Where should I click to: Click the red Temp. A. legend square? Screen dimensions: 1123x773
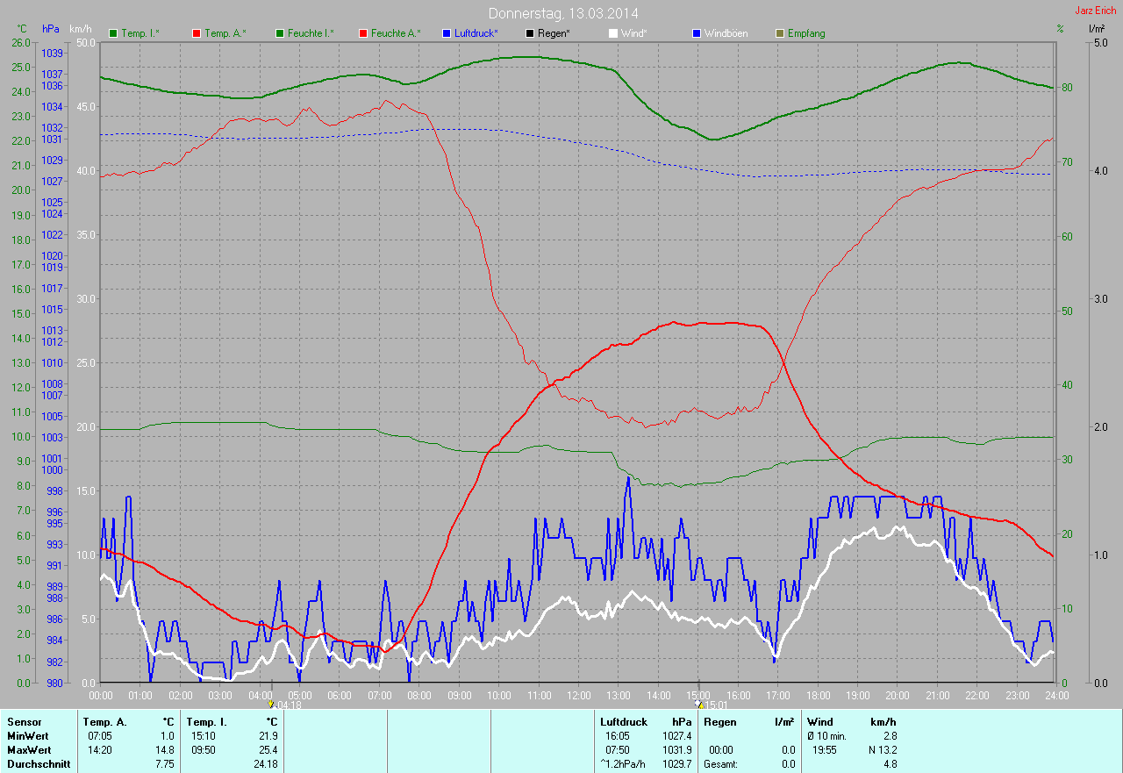coord(197,33)
